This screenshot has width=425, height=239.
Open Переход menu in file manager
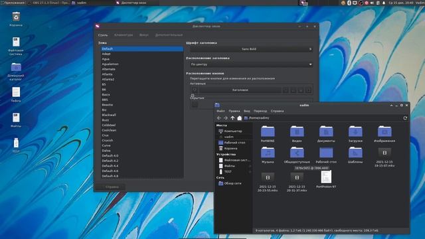coord(260,111)
